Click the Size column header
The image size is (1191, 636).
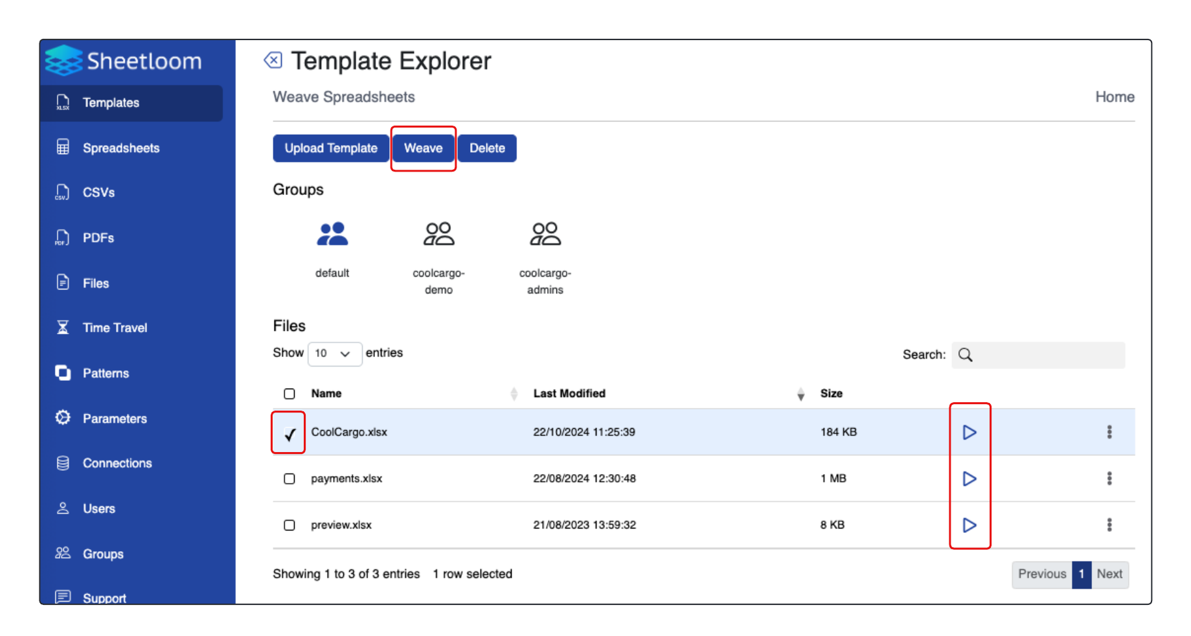[832, 393]
